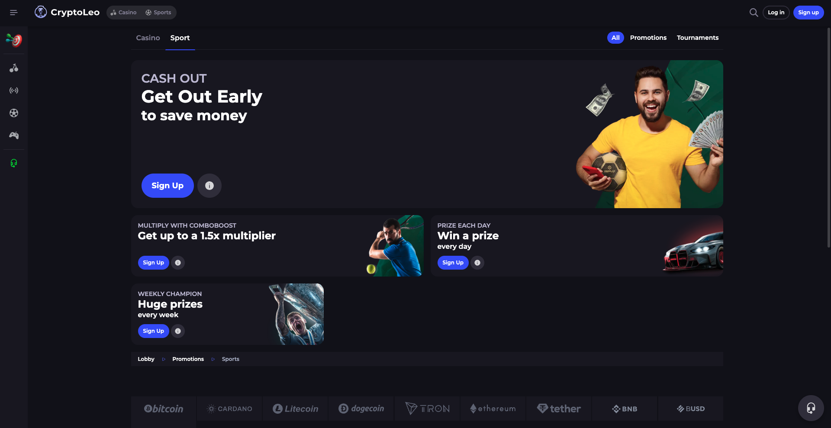Click the game controller sidebar icon
Viewport: 831px width, 428px height.
(x=14, y=135)
